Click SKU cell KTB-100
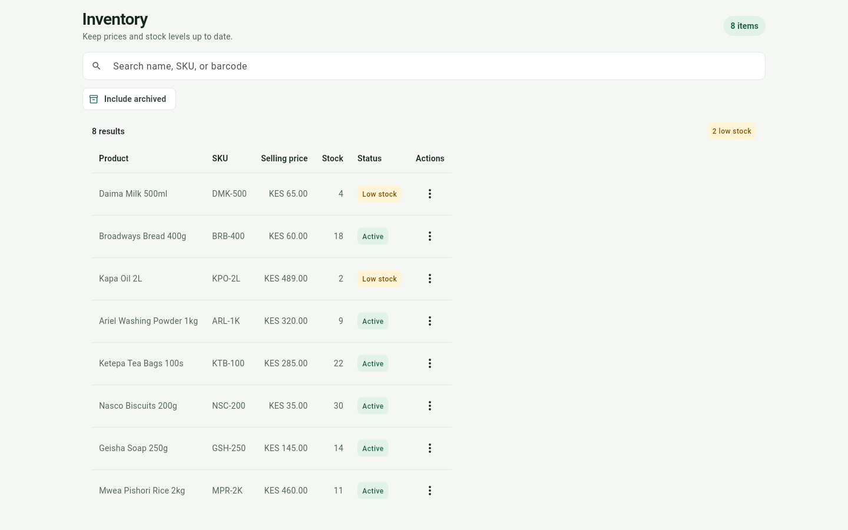The height and width of the screenshot is (530, 848). pos(228,363)
